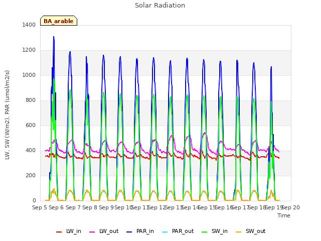Click the Time x-axis label

point(284,215)
